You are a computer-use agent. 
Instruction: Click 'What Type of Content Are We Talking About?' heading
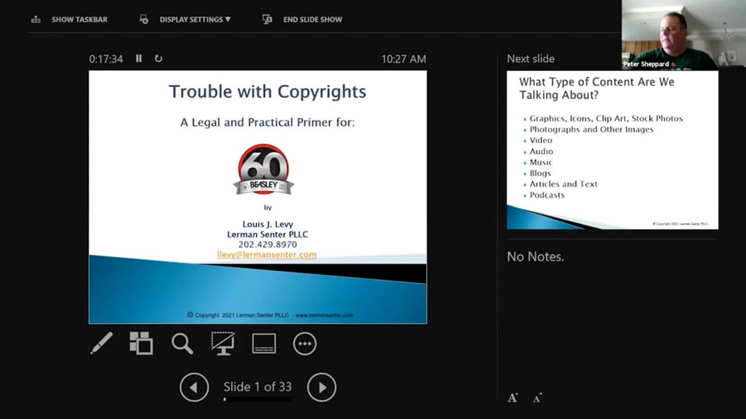[x=597, y=88]
